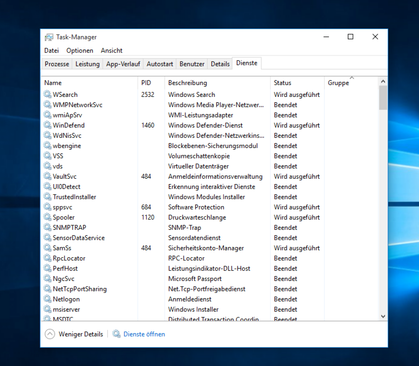Open the Ansicht menu
419x366 pixels.
pyautogui.click(x=111, y=50)
